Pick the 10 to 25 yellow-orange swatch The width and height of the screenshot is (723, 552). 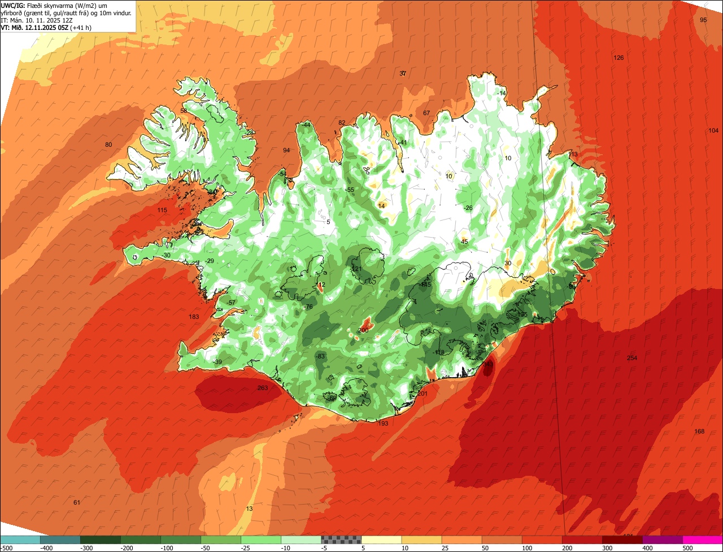tap(421, 540)
